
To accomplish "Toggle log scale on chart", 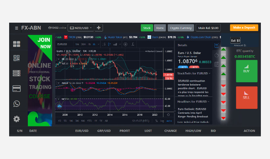I will [162, 121].
